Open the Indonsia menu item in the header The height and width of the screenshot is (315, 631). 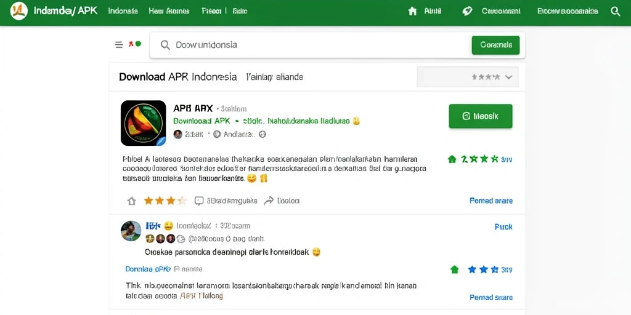pos(123,11)
